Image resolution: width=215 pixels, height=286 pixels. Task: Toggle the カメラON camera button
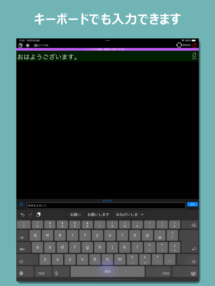[41, 45]
